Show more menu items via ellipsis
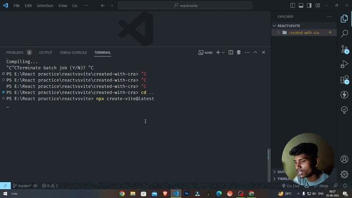352x198 pixels. coord(86,5)
